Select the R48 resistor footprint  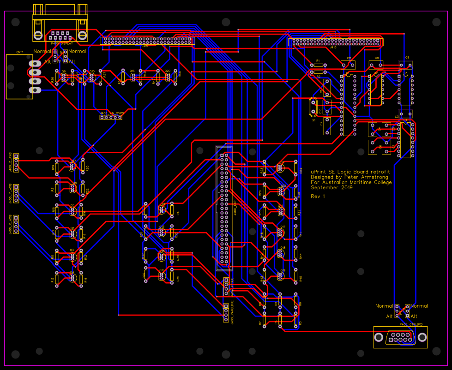[x=175, y=77]
